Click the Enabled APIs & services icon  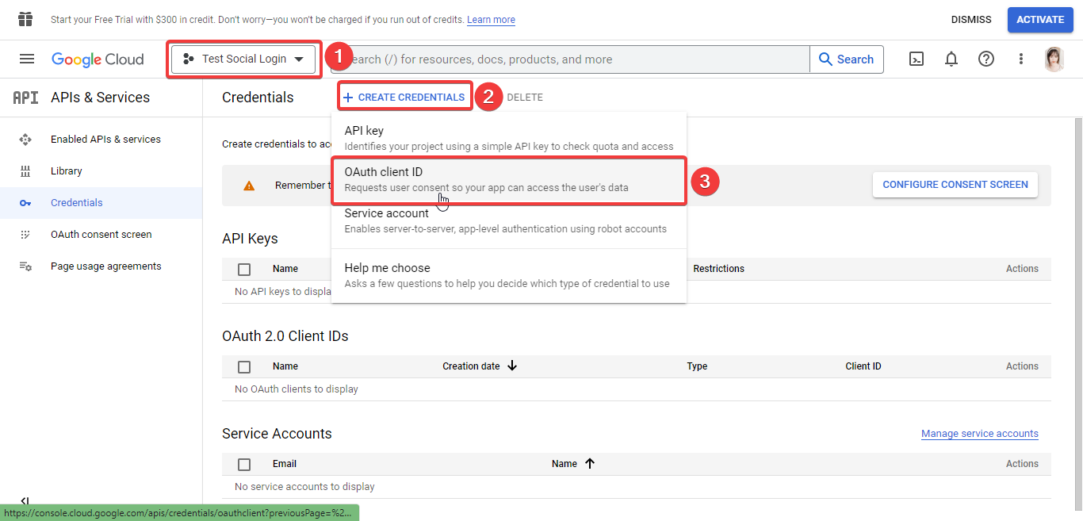[x=25, y=140]
